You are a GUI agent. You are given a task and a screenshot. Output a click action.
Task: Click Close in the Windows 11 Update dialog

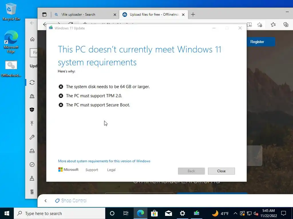tap(221, 171)
